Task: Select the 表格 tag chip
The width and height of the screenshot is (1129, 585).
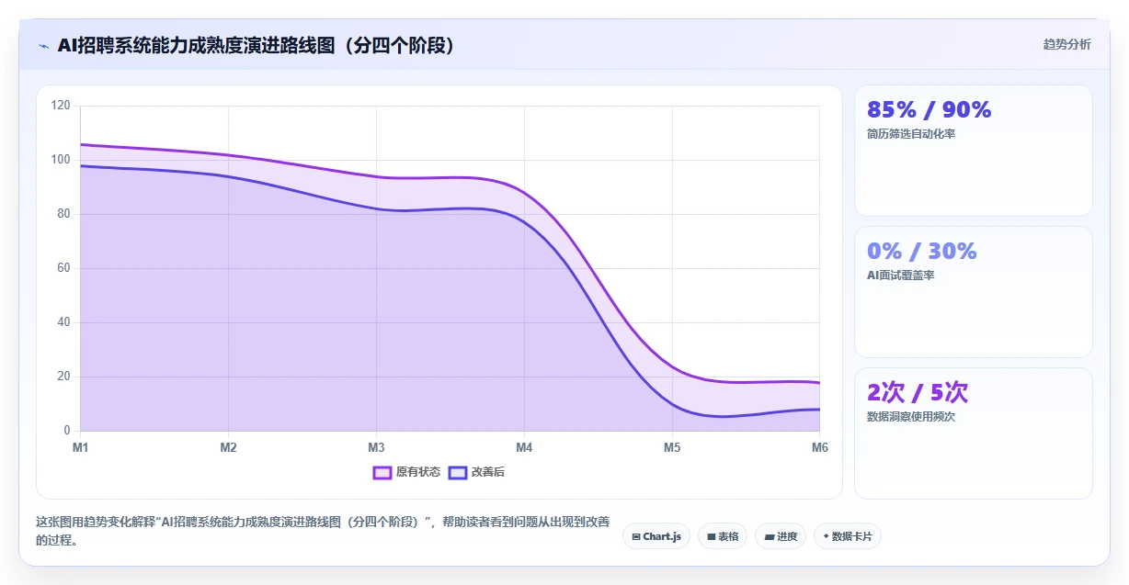Action: tap(723, 536)
